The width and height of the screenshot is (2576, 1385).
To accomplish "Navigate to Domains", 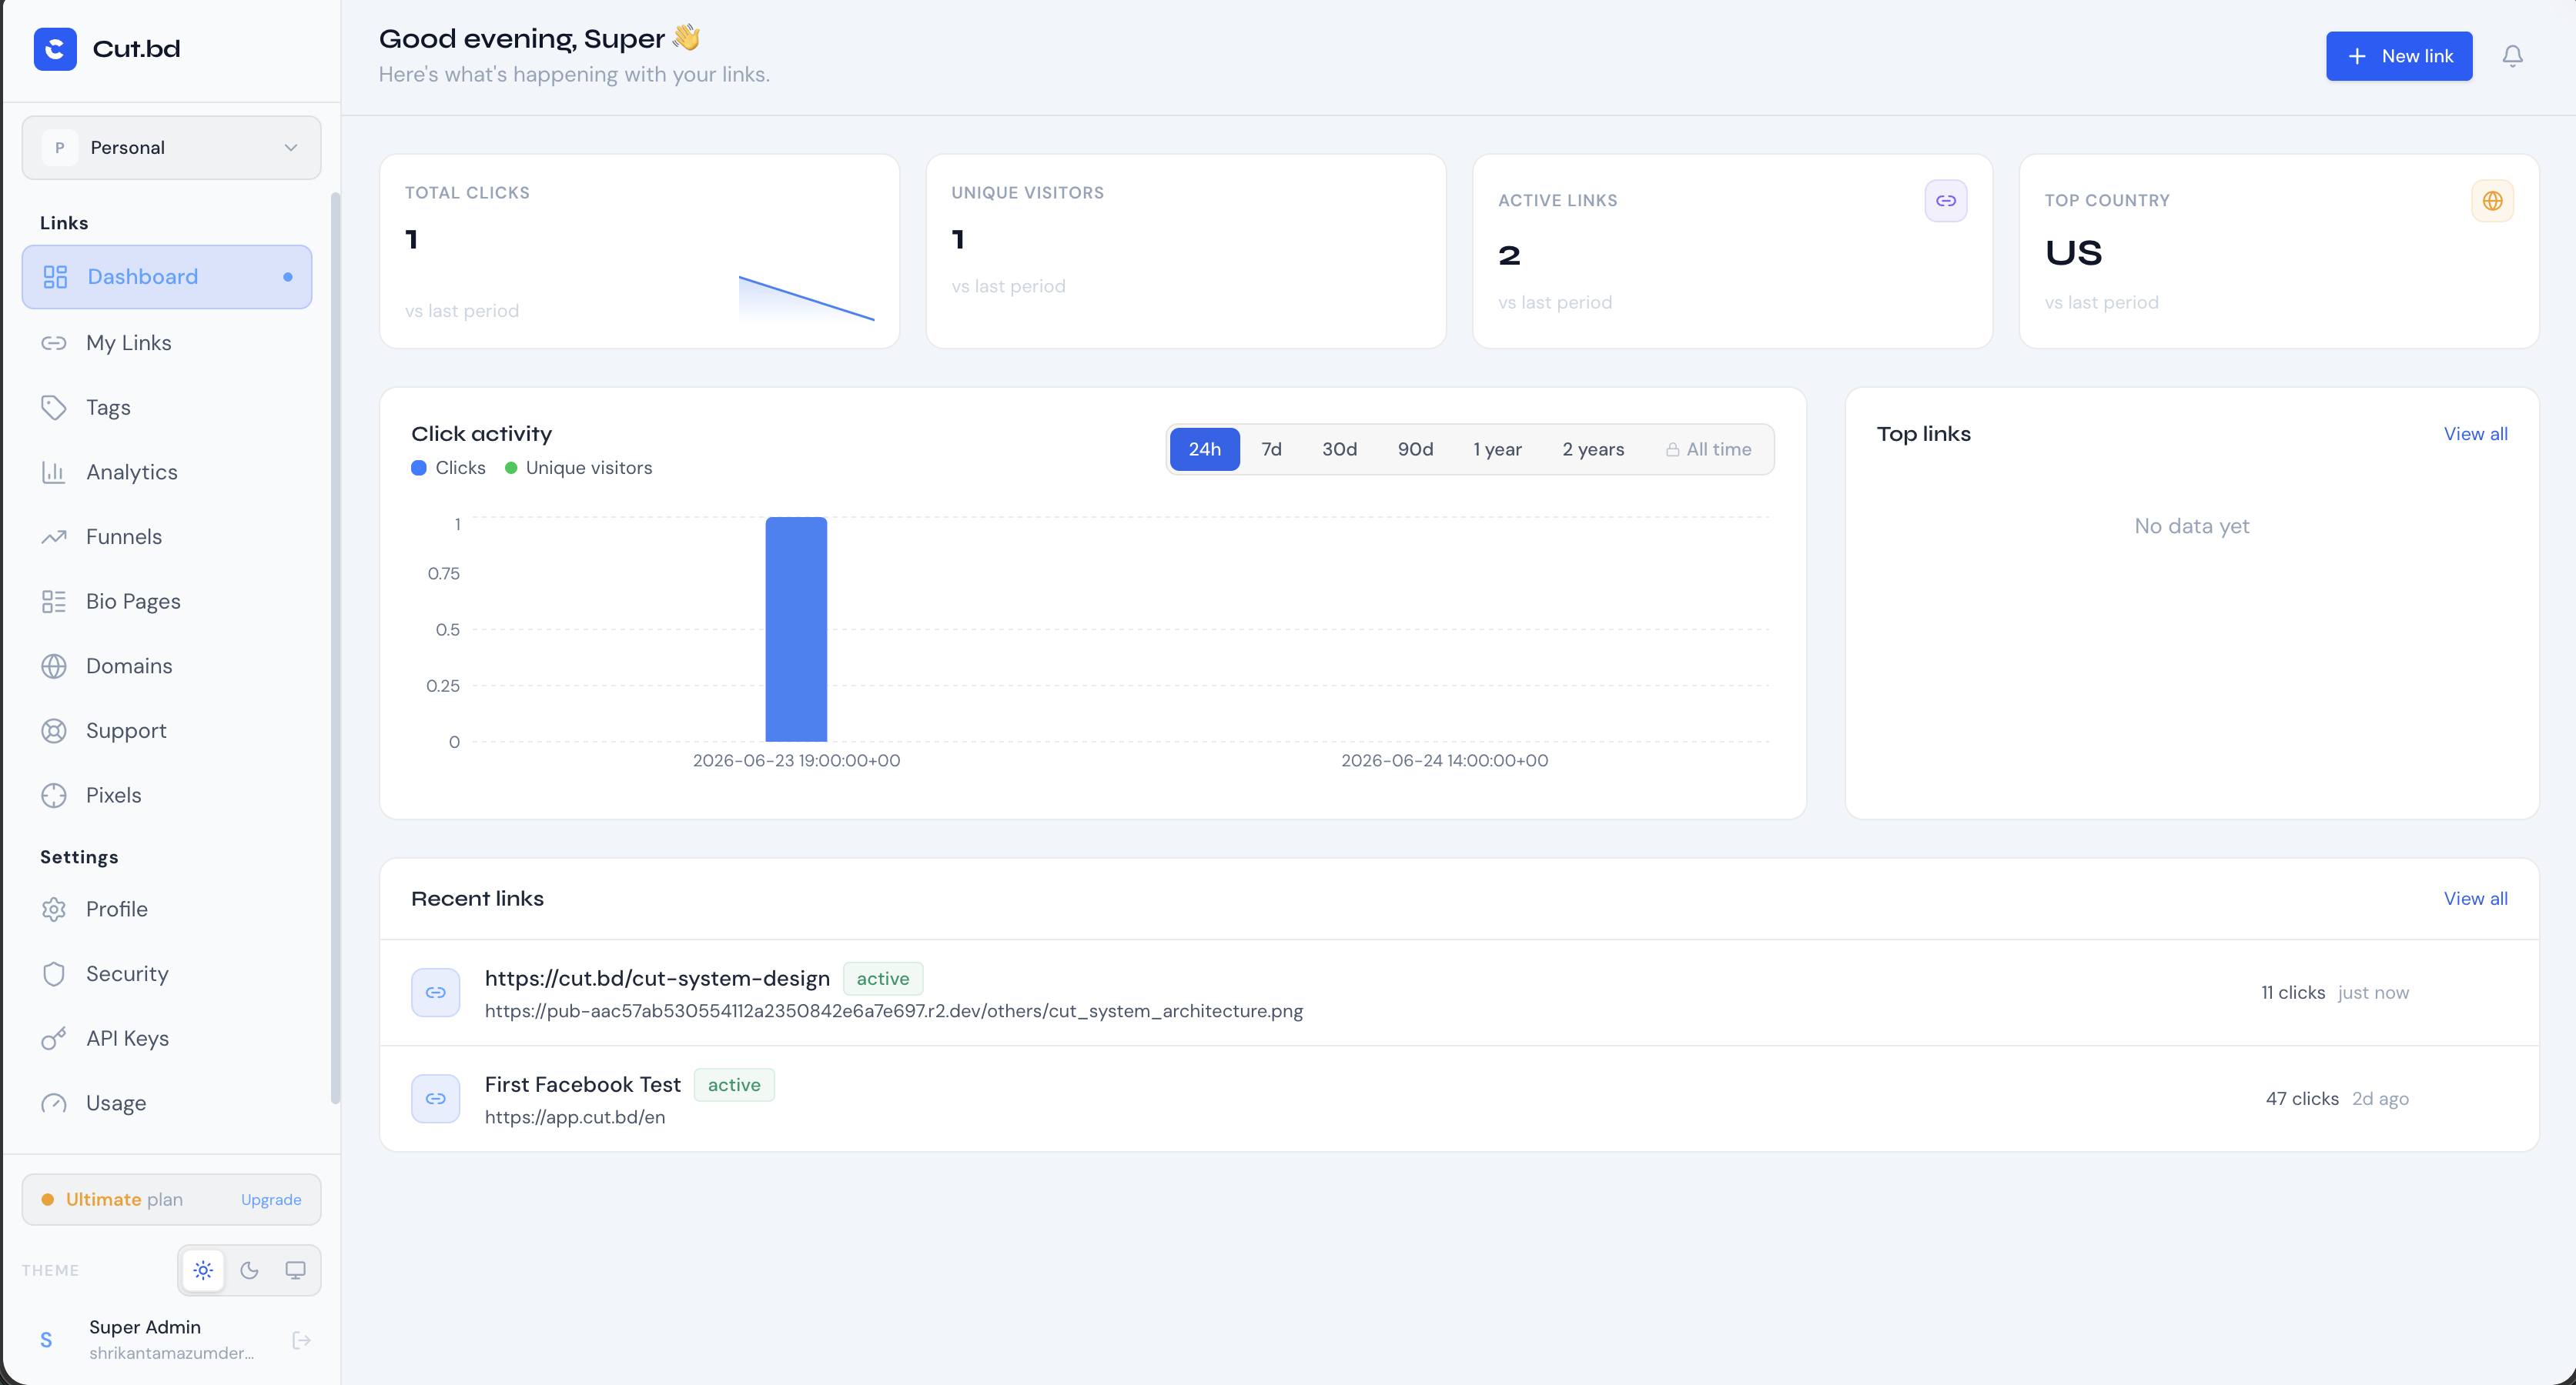I will [x=167, y=666].
